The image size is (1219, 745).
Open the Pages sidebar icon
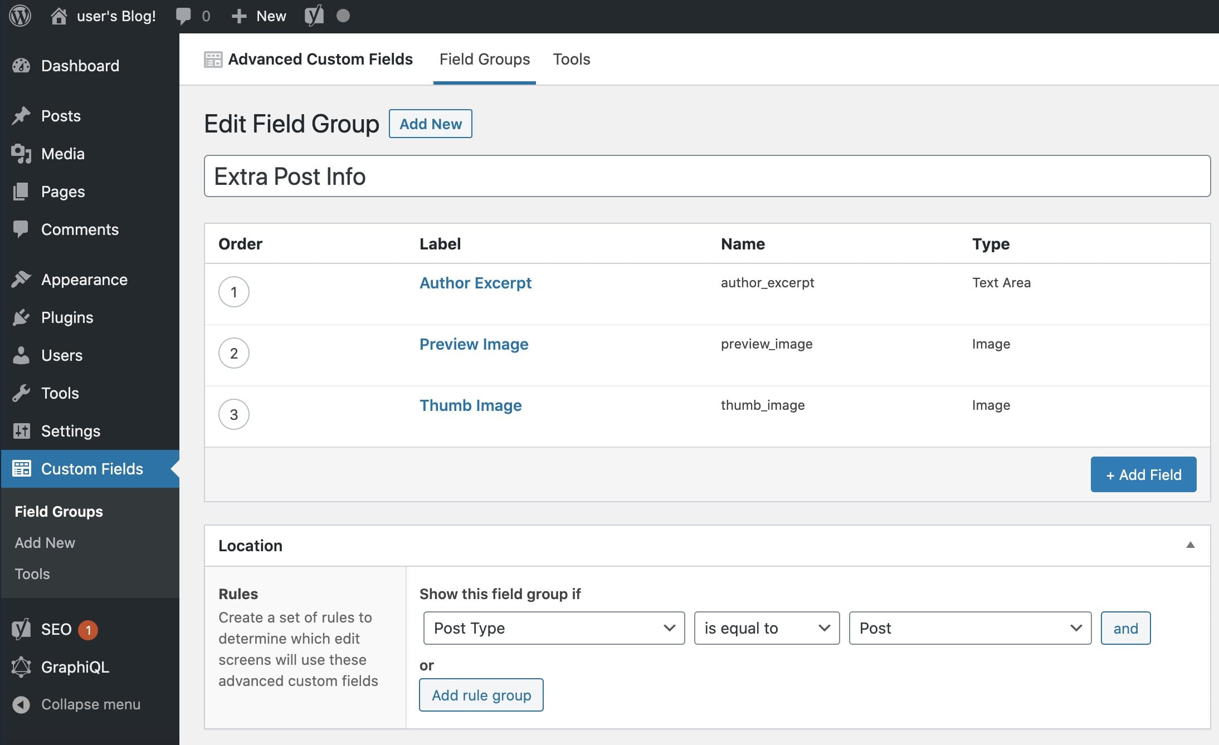pyautogui.click(x=22, y=192)
